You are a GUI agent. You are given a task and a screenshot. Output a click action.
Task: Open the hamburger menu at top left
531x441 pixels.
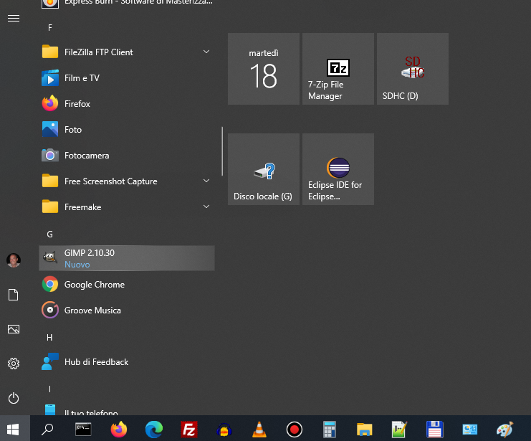[14, 19]
